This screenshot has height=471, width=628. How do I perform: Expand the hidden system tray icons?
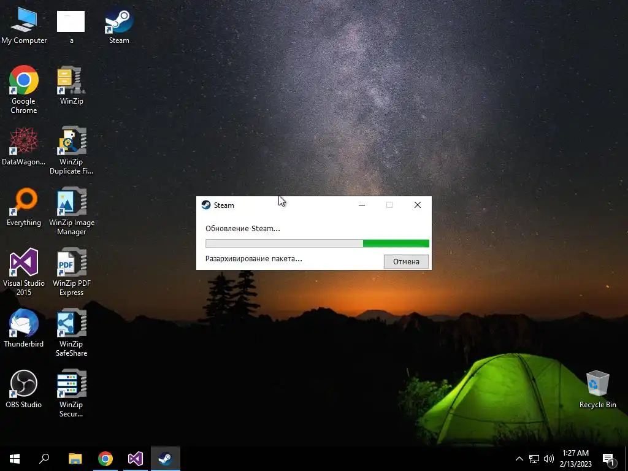[519, 459]
